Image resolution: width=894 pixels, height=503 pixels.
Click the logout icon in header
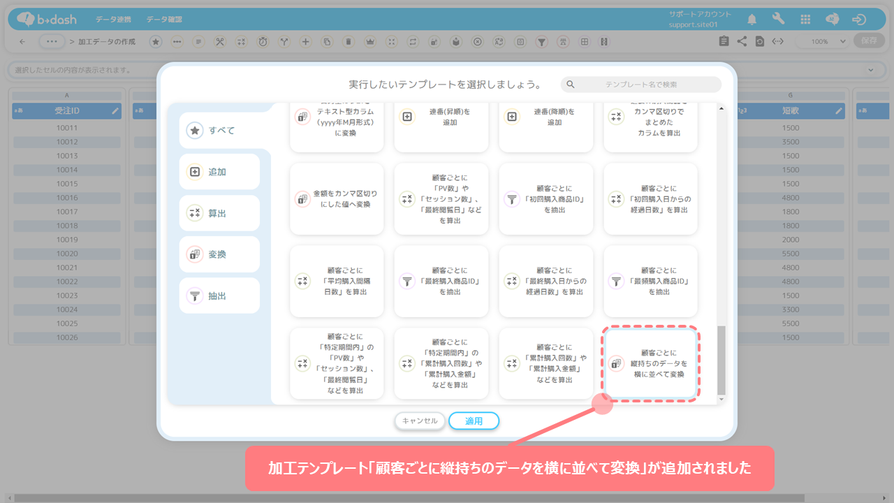860,20
